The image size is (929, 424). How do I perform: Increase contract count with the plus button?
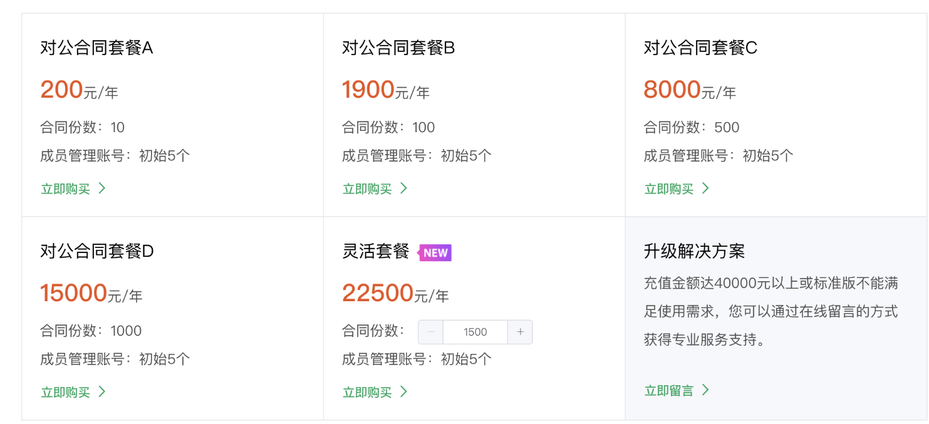point(520,332)
